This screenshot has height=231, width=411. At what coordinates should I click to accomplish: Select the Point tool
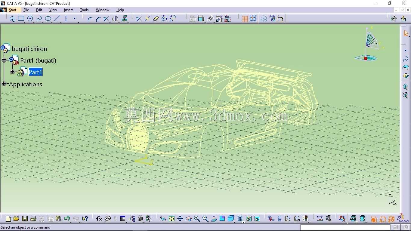tap(74, 19)
